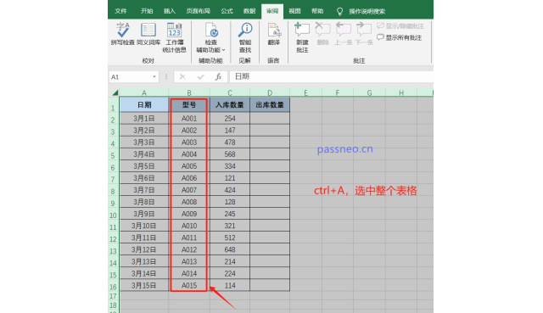Select cell with value 568

230,154
